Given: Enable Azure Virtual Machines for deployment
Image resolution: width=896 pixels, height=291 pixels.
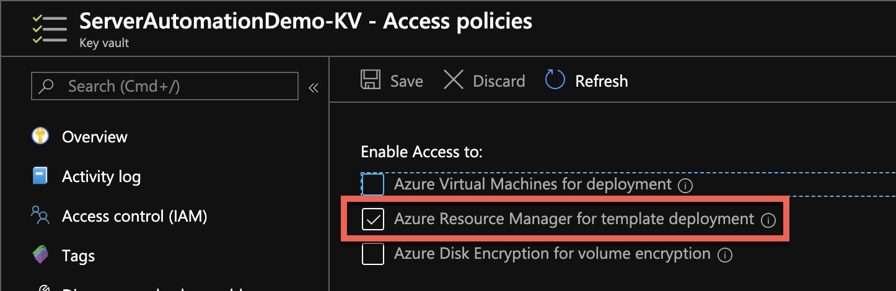Looking at the screenshot, I should pyautogui.click(x=373, y=185).
